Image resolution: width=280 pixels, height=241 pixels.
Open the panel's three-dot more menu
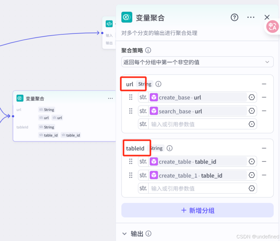pos(251,17)
